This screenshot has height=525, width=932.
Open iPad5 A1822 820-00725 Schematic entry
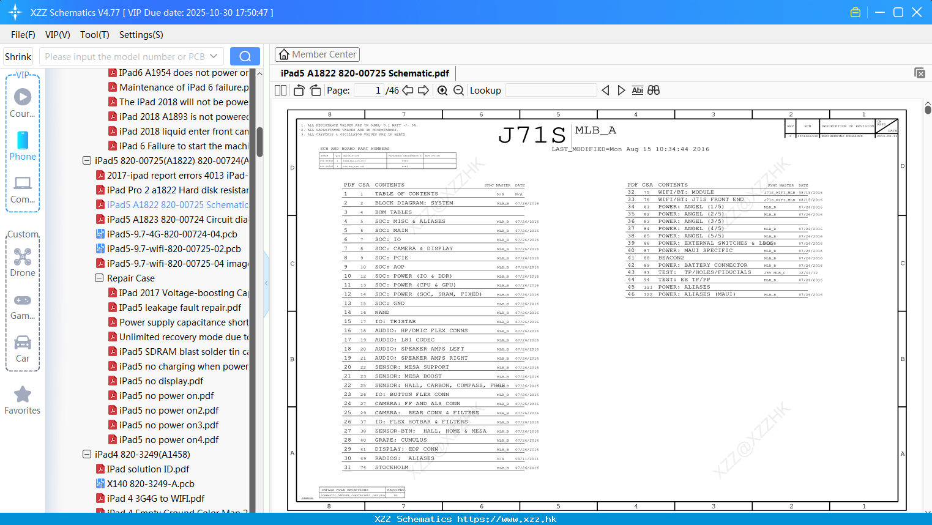[x=172, y=205]
